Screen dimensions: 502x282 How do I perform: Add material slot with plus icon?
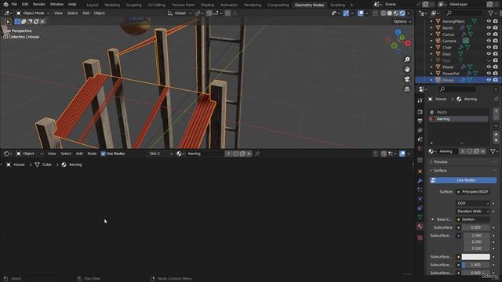[x=496, y=111]
